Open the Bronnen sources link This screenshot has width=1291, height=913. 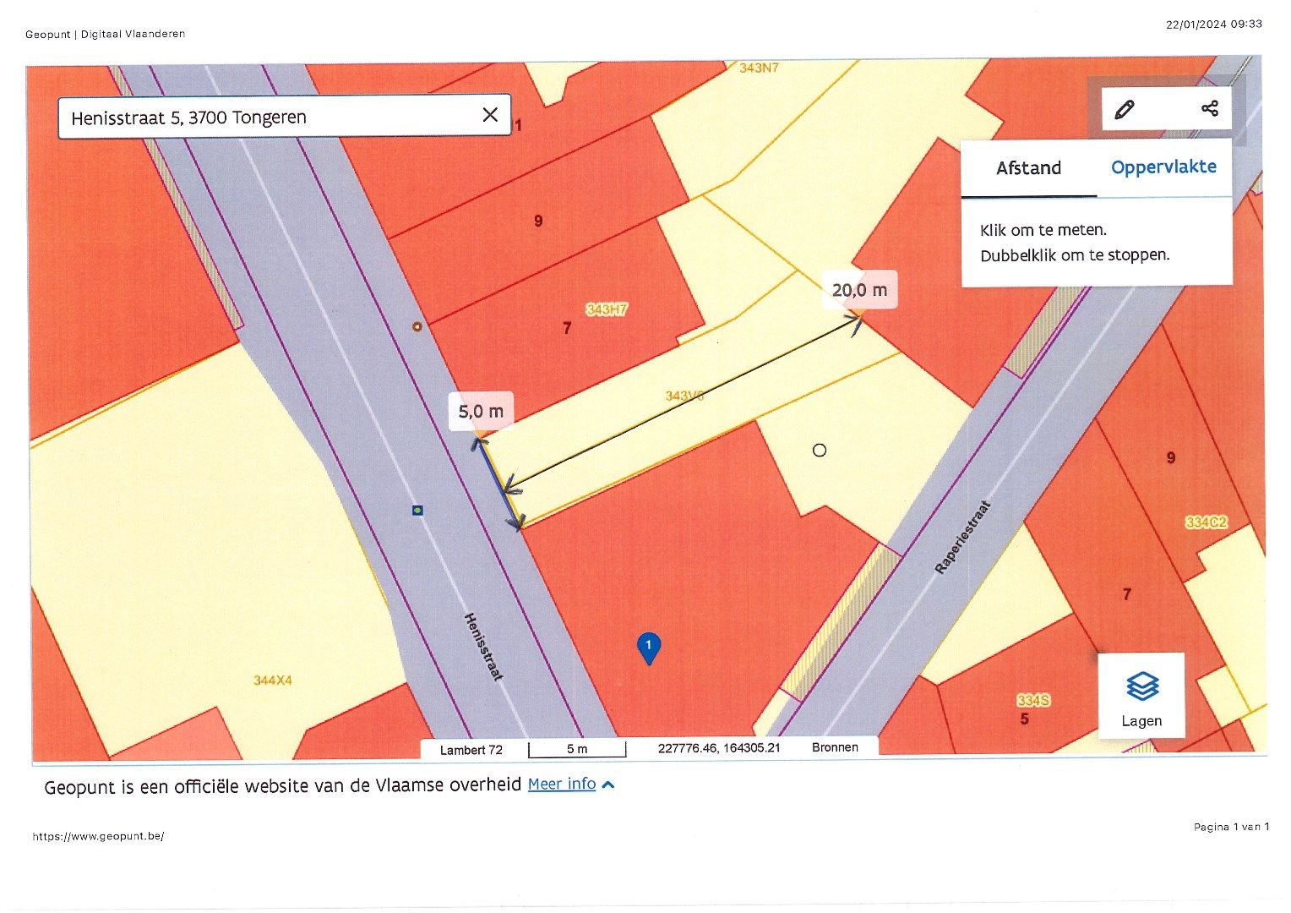point(835,747)
